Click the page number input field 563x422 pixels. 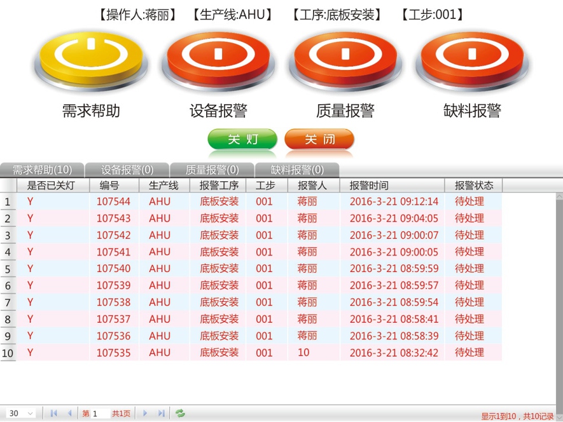point(100,413)
